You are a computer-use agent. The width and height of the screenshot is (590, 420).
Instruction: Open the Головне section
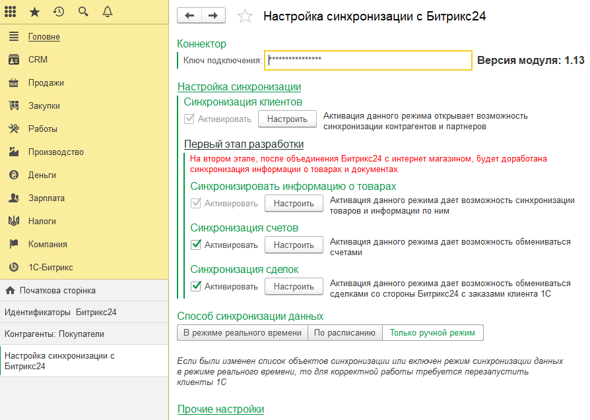click(x=44, y=36)
